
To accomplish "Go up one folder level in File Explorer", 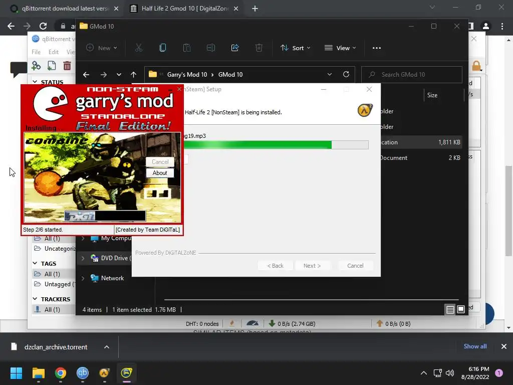I will pos(133,75).
